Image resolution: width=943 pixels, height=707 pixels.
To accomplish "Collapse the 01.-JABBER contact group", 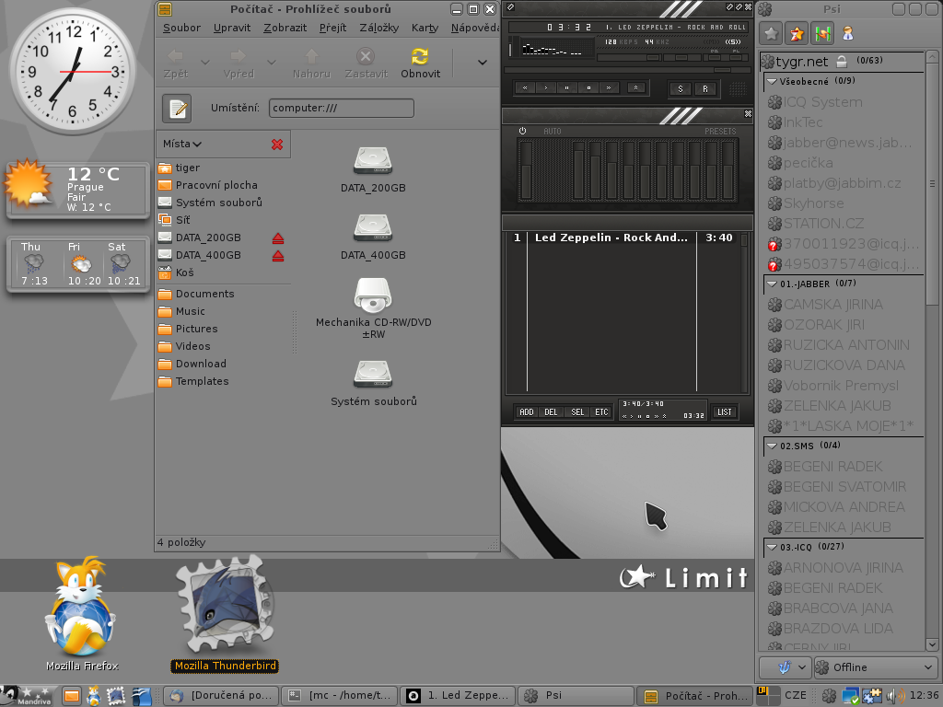I will [x=772, y=284].
